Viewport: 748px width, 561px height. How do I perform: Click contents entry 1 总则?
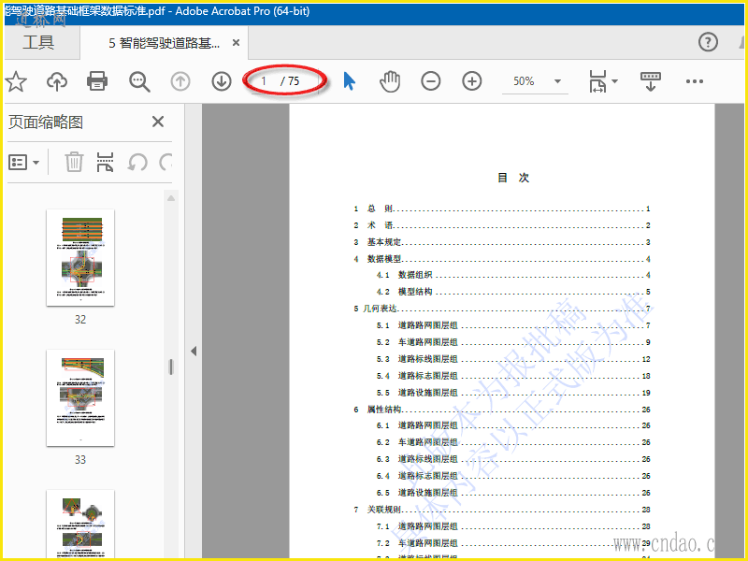pyautogui.click(x=502, y=209)
